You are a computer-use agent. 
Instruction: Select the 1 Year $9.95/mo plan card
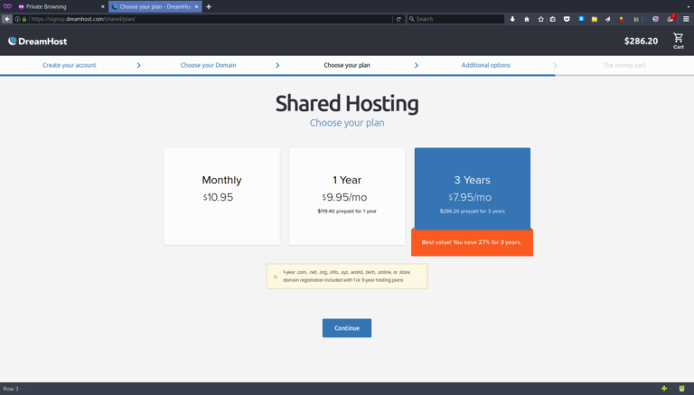click(x=347, y=196)
